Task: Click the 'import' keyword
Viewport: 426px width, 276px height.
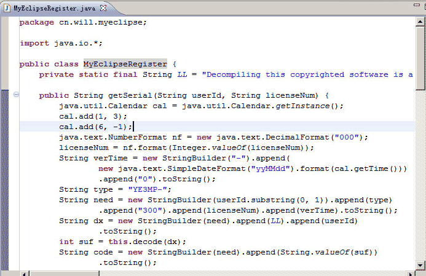Action: pos(34,43)
